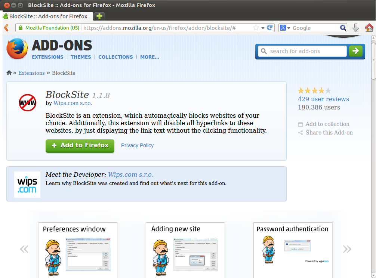Click the BlockSite 1.1.8 title text

click(78, 95)
